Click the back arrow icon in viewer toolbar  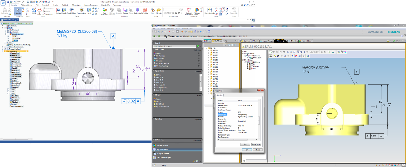283,56
